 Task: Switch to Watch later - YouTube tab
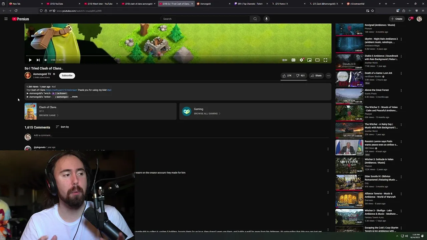[100, 4]
